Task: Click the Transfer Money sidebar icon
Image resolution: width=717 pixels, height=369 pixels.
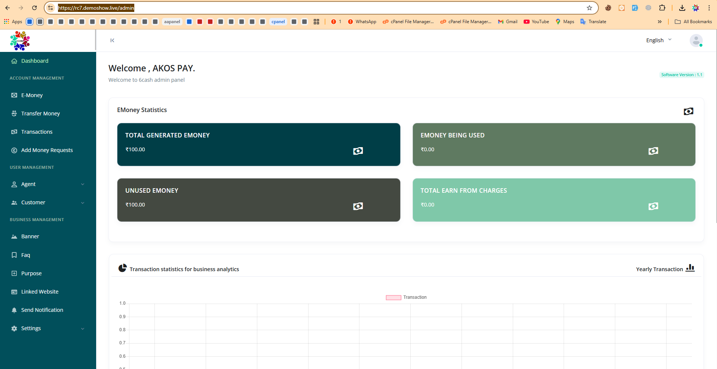Action: (14, 114)
